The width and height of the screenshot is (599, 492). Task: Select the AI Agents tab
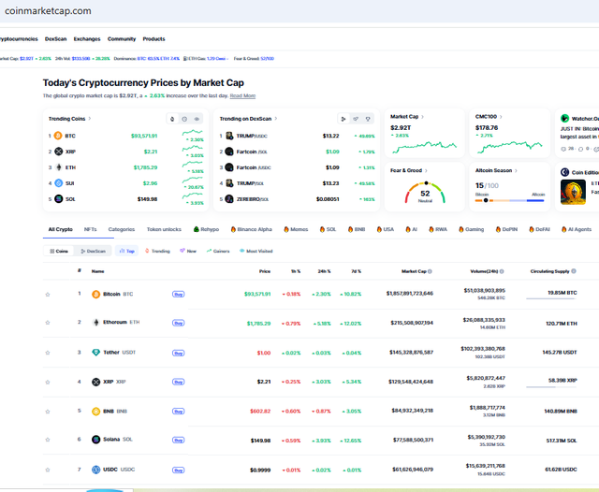pos(577,229)
